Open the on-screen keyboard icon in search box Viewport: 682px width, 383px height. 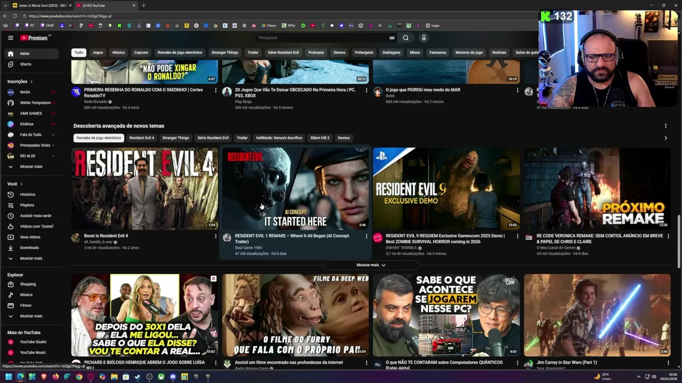(x=392, y=38)
